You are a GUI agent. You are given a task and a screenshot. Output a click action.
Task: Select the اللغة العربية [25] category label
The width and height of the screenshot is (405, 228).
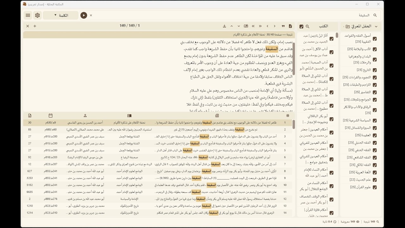pyautogui.click(x=360, y=172)
